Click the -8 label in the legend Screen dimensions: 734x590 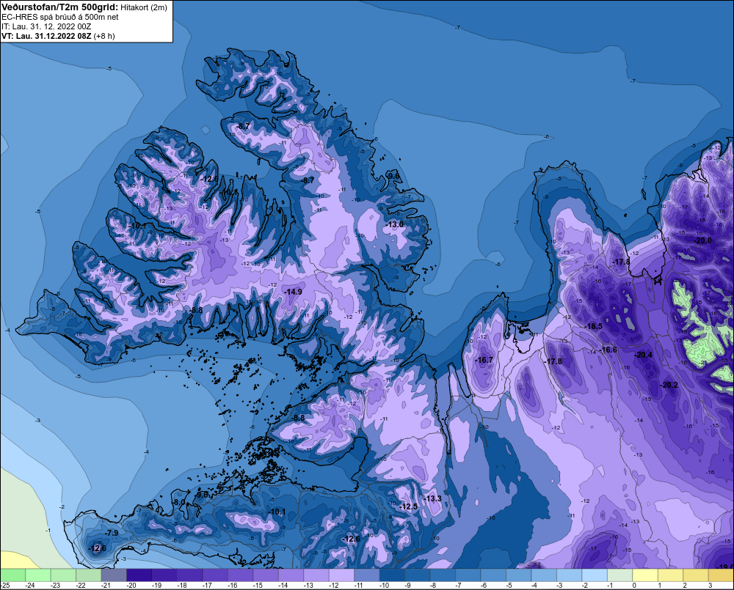pyautogui.click(x=434, y=586)
